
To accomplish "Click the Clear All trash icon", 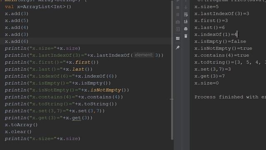I will click(186, 36).
